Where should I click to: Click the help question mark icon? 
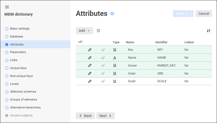(x=112, y=13)
